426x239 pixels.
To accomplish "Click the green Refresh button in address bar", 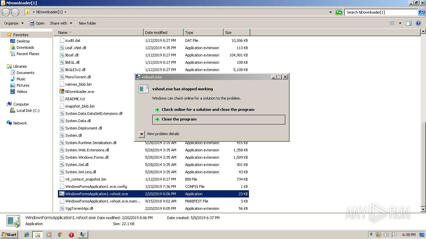I will [x=339, y=12].
